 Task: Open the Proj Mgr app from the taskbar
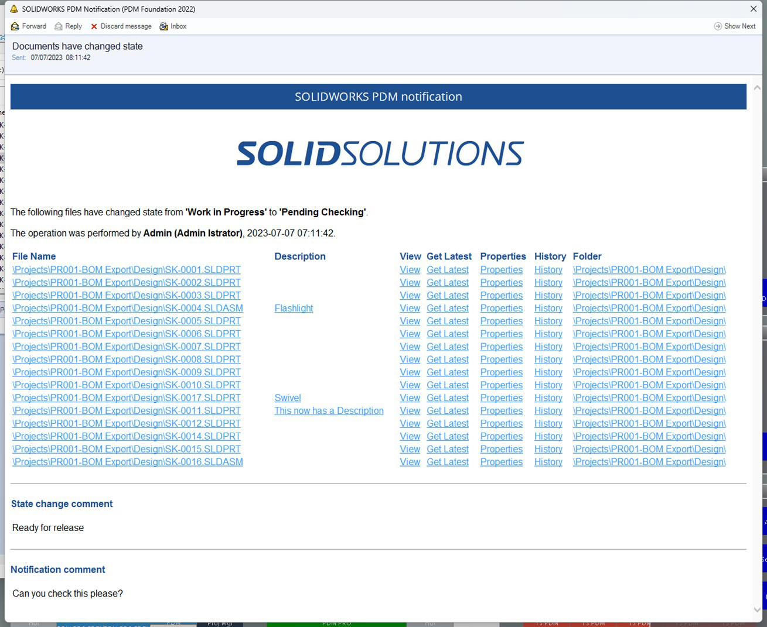220,623
